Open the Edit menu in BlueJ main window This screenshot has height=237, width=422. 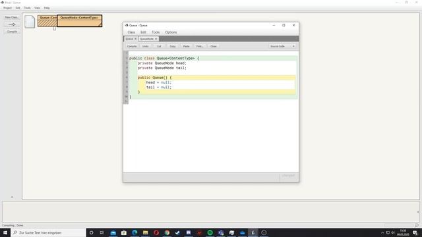coord(18,8)
